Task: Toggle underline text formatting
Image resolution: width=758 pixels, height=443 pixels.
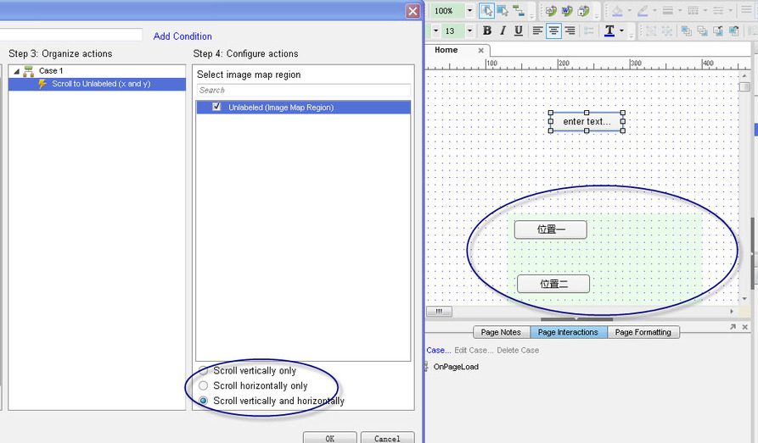Action: [519, 30]
